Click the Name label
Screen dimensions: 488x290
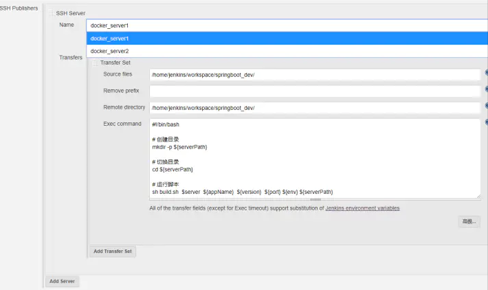(x=67, y=25)
